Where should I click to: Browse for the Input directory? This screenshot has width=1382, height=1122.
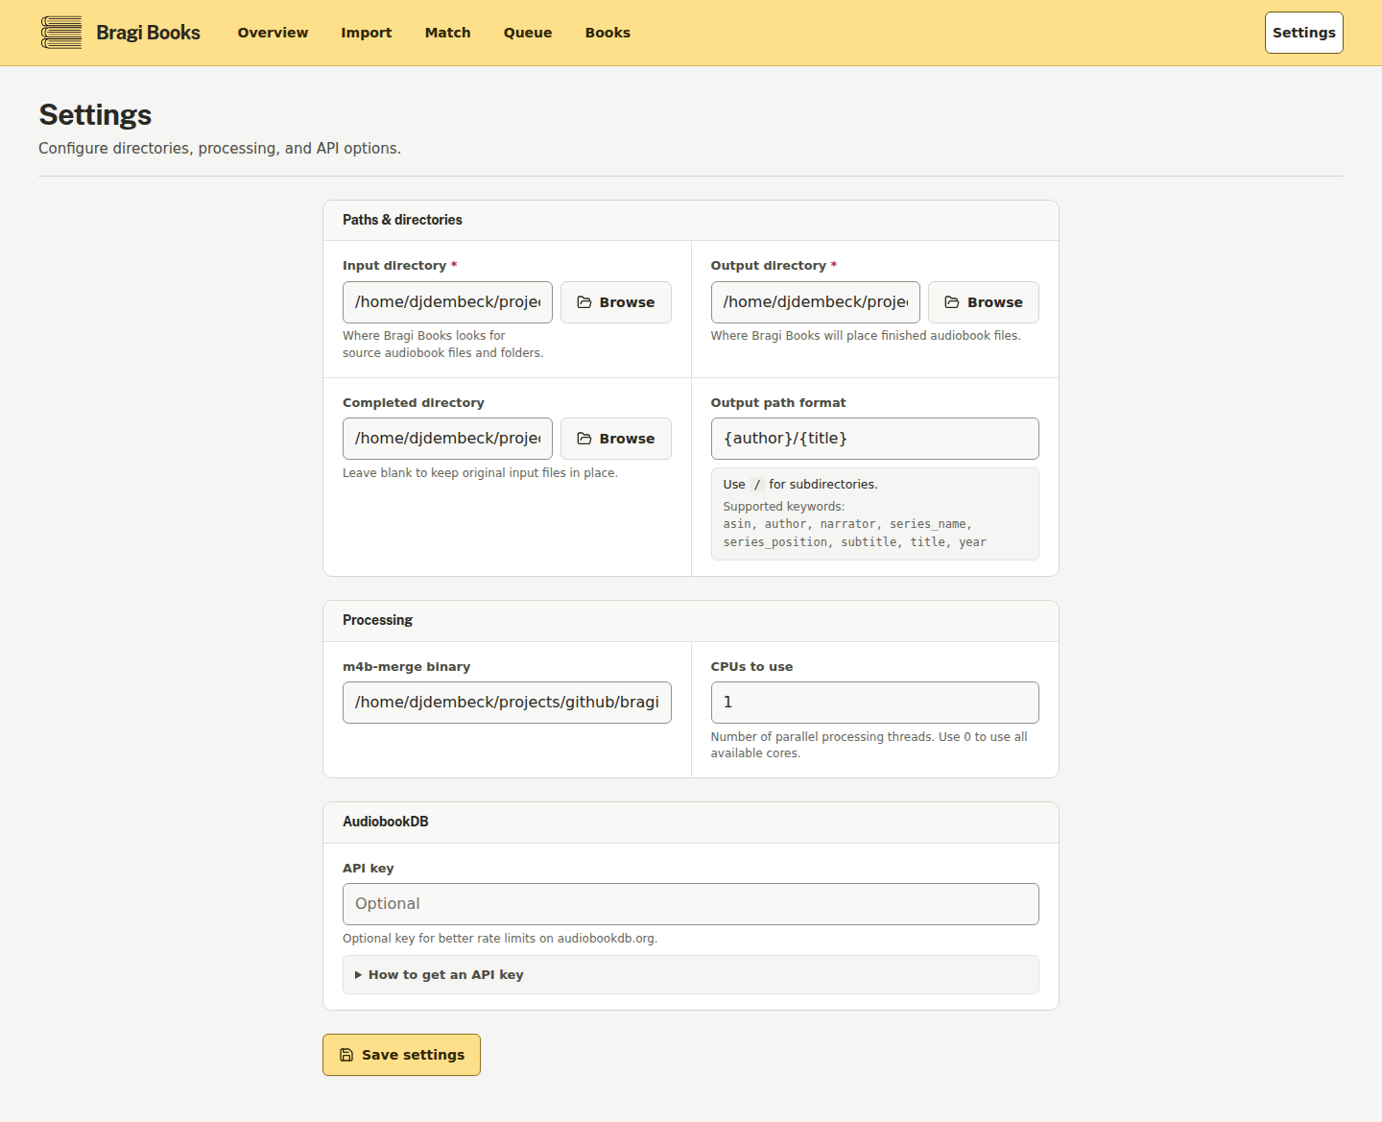pos(616,302)
